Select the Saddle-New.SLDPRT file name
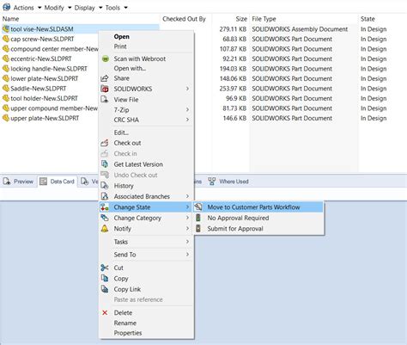 pos(38,89)
